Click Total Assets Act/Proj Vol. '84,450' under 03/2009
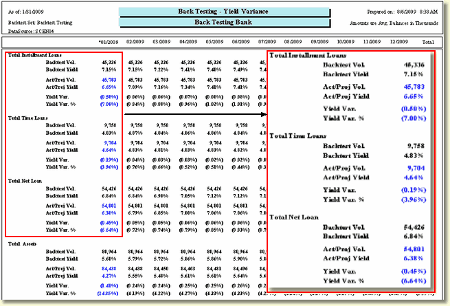The width and height of the screenshot is (450, 306). coord(161,269)
